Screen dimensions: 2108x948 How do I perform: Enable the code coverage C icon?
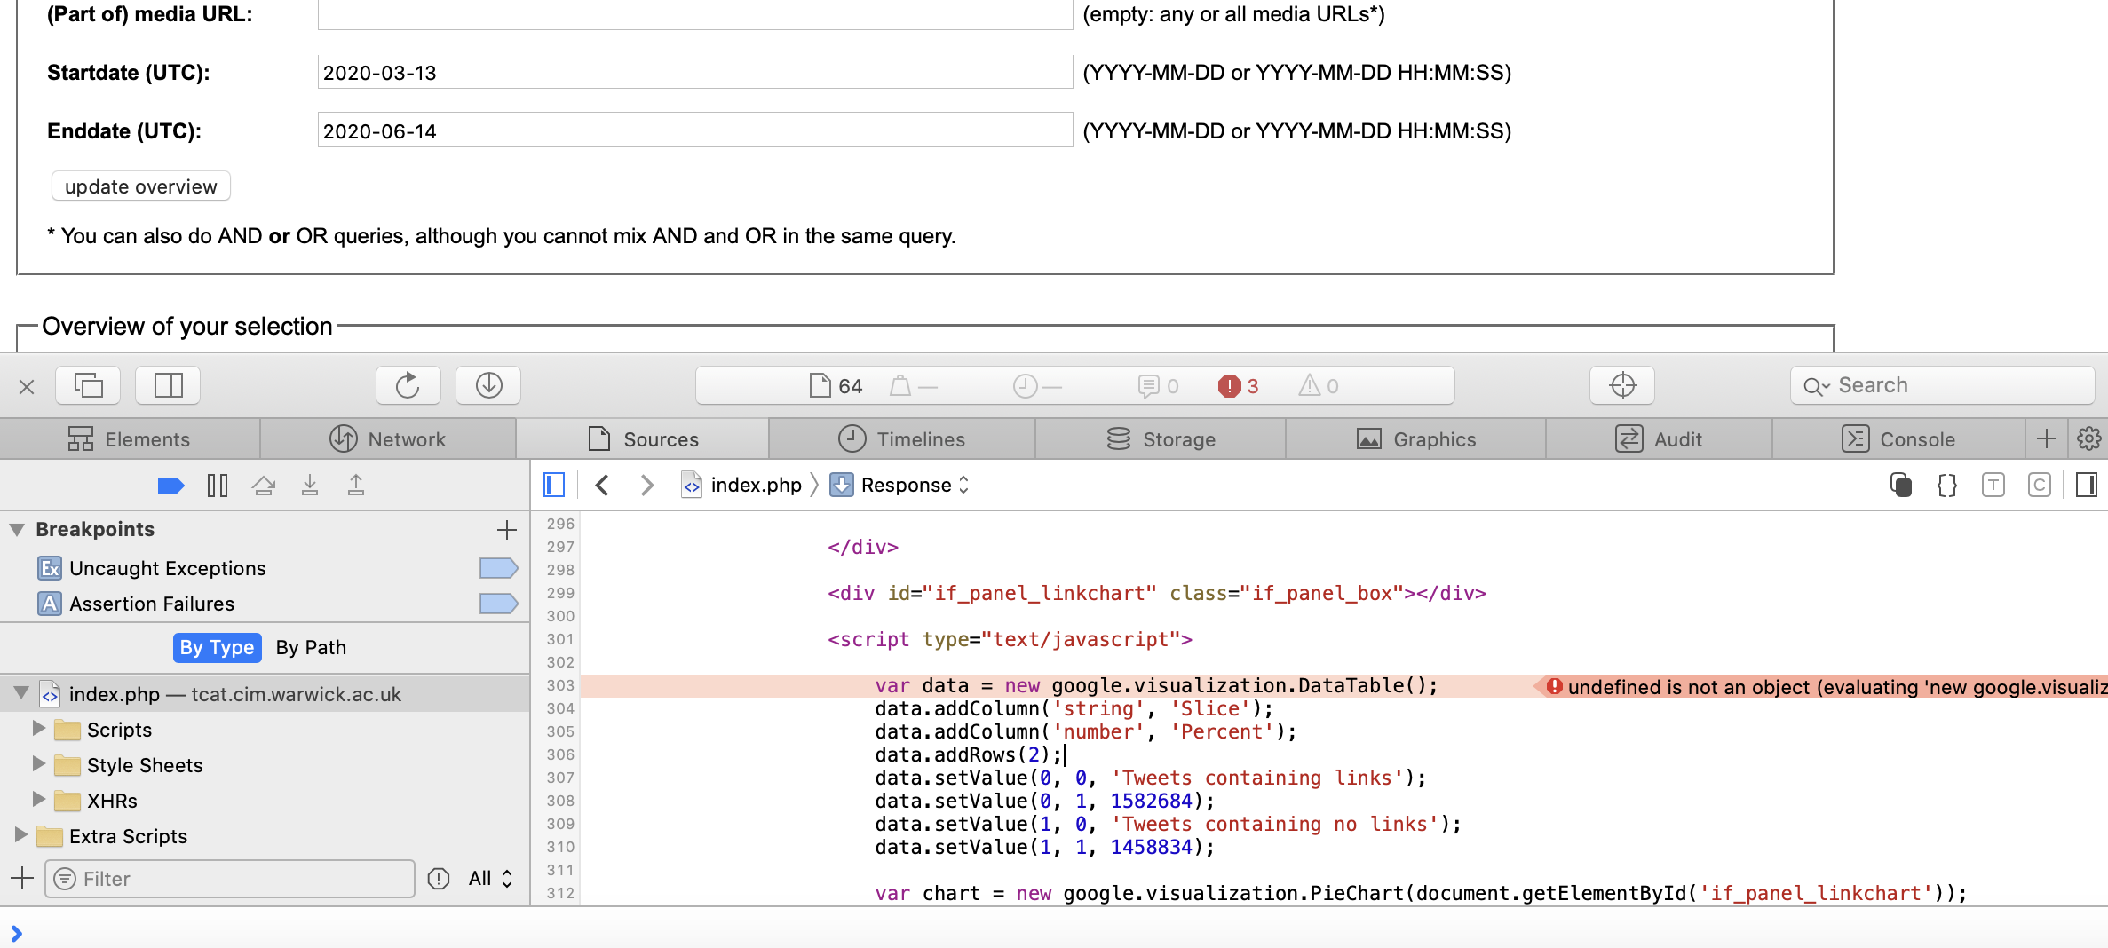pos(2039,485)
